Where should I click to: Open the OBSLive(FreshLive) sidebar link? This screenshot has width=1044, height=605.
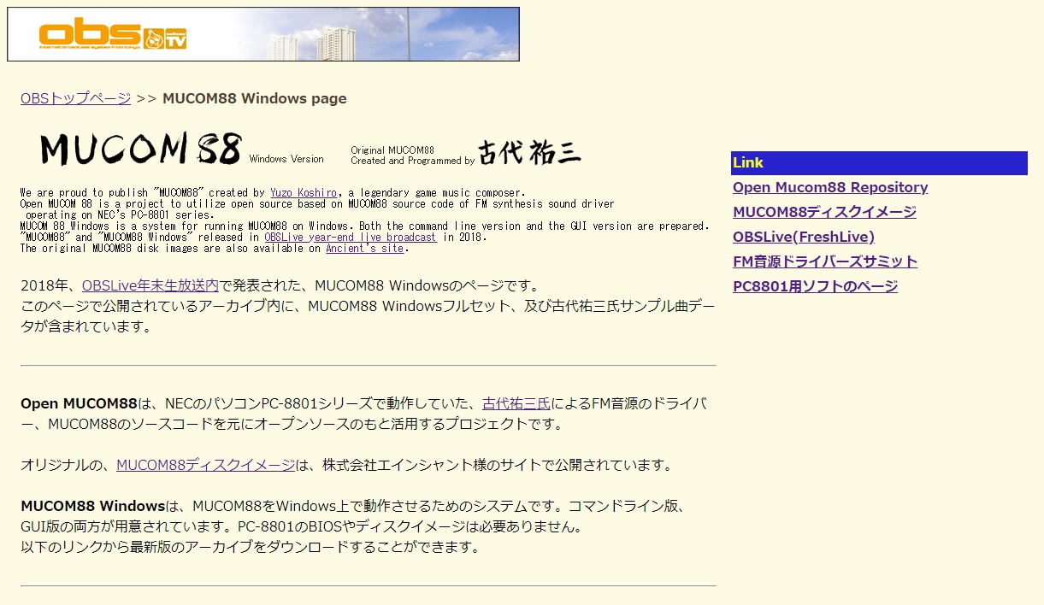click(804, 237)
